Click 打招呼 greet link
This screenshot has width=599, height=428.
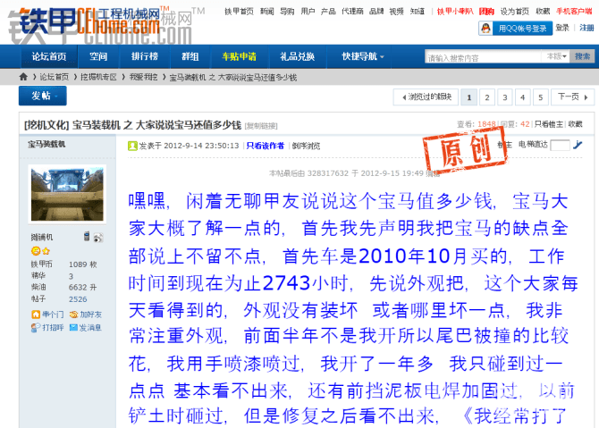pyautogui.click(x=53, y=328)
